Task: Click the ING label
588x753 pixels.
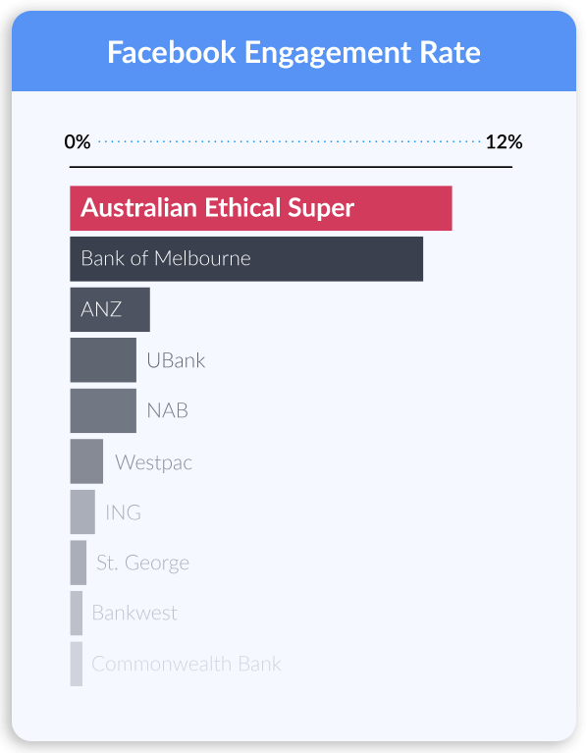Action: pyautogui.click(x=124, y=512)
